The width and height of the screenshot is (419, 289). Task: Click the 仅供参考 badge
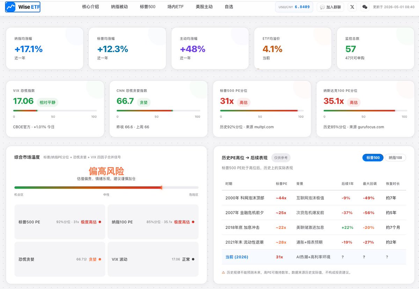point(281,158)
